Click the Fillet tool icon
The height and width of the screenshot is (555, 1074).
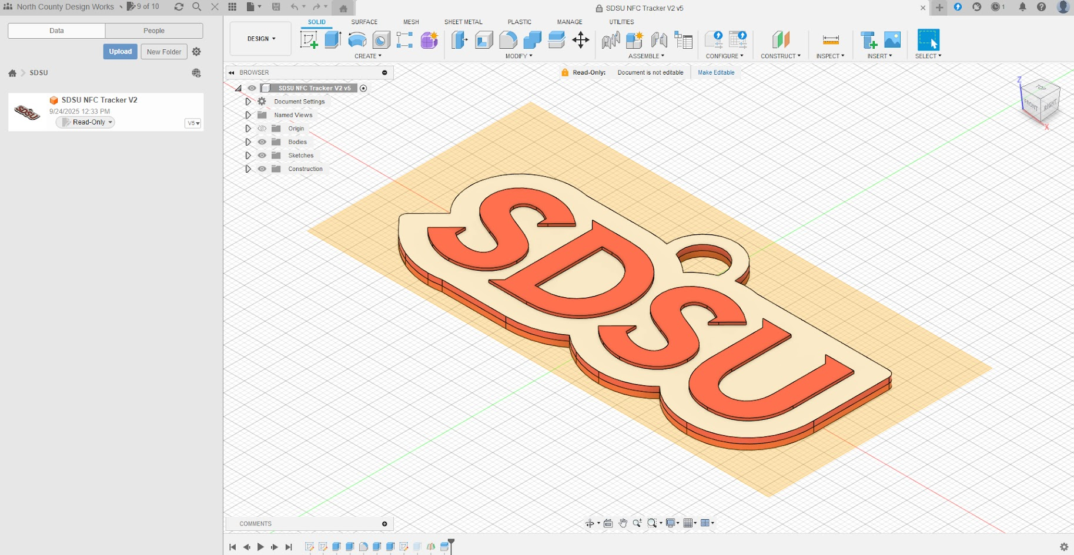coord(508,40)
